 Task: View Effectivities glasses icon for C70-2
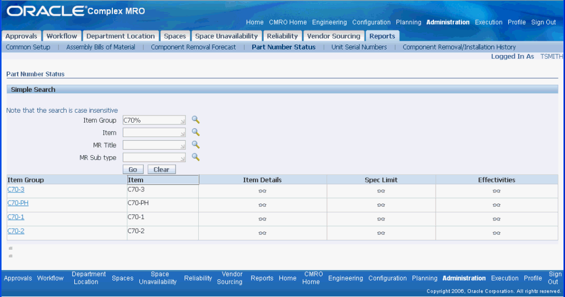click(x=497, y=233)
